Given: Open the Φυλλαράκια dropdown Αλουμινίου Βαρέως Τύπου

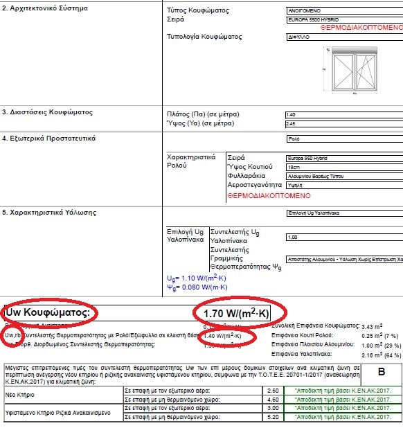Looking at the screenshot, I should tap(344, 177).
